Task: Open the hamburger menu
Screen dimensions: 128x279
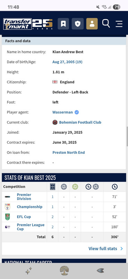Action: coord(119,24)
